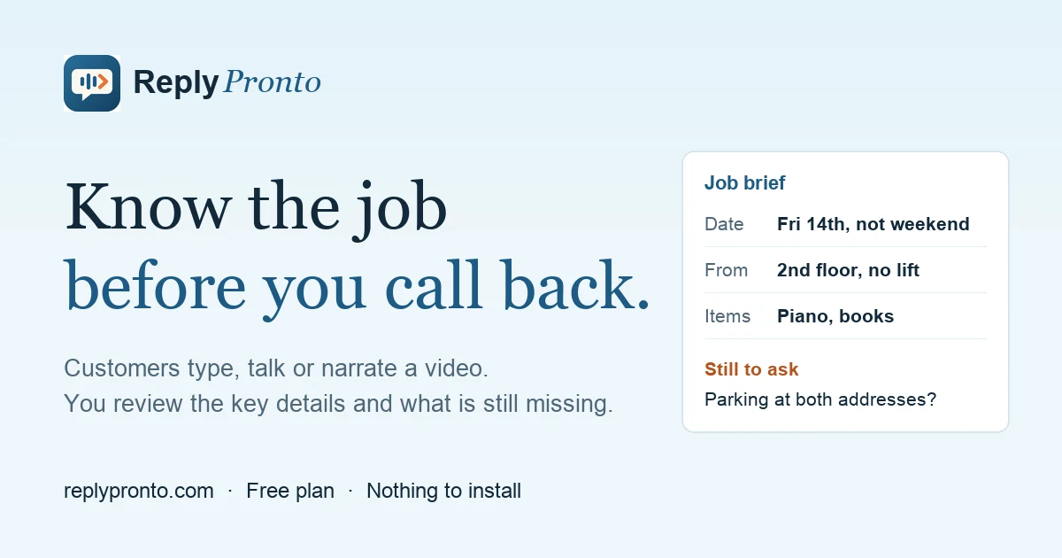Click the You review the key details line
Screen dimensions: 1062x558
[338, 404]
